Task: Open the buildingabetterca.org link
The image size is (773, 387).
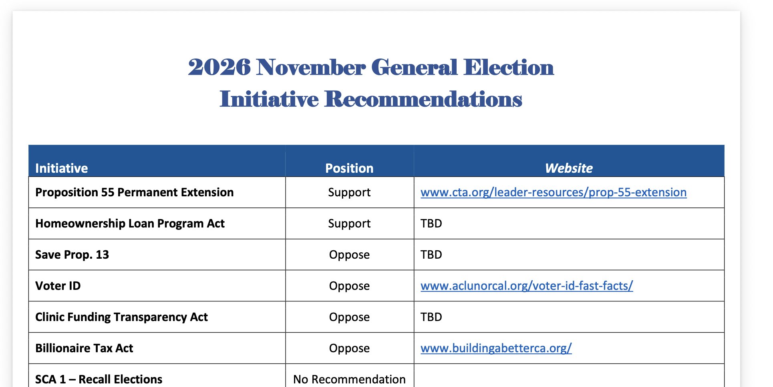Action: (x=496, y=348)
